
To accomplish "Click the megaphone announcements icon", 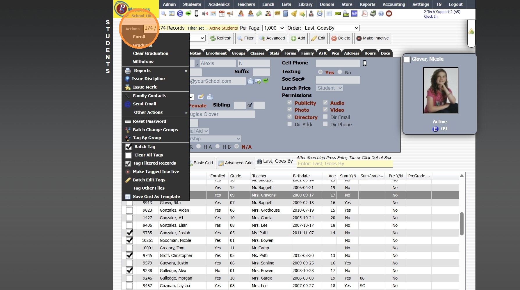I will point(230,13).
